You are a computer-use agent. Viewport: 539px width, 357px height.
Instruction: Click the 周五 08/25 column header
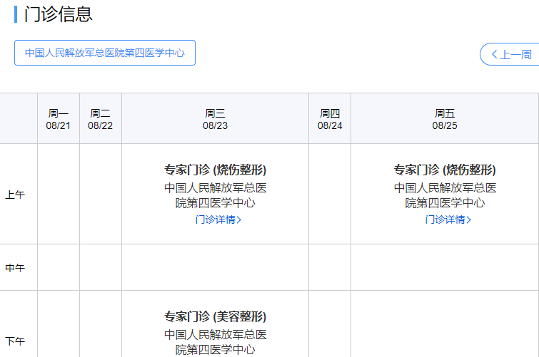click(445, 119)
